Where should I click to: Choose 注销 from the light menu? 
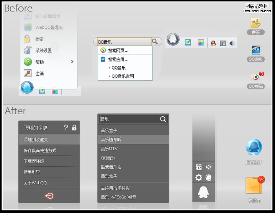(x=39, y=73)
